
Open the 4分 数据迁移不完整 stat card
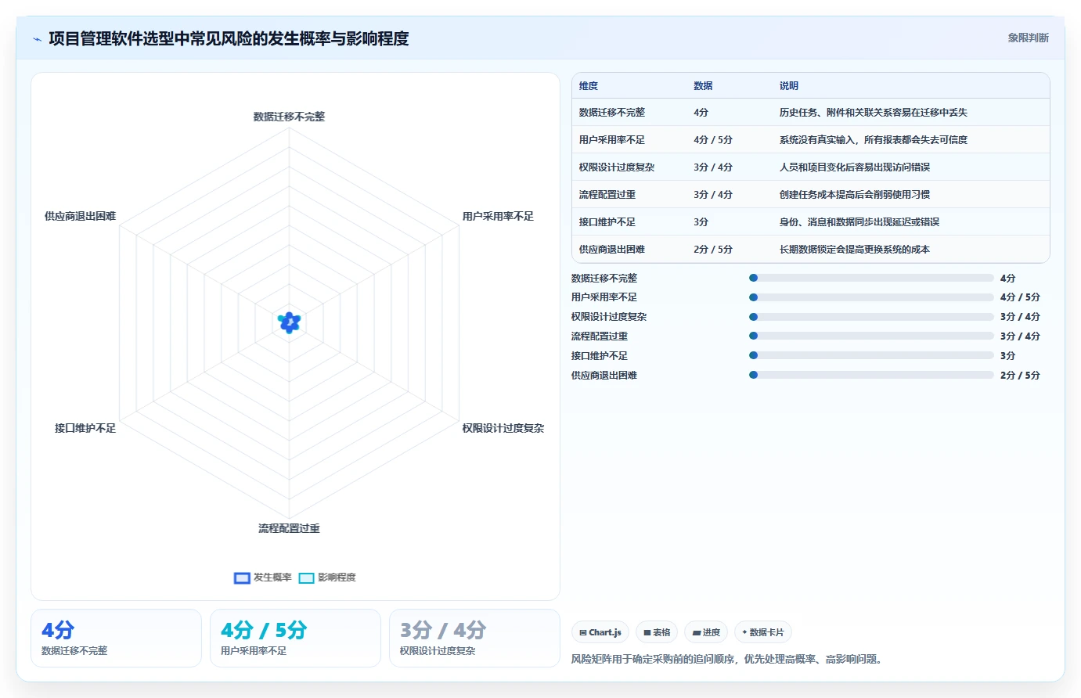[116, 638]
